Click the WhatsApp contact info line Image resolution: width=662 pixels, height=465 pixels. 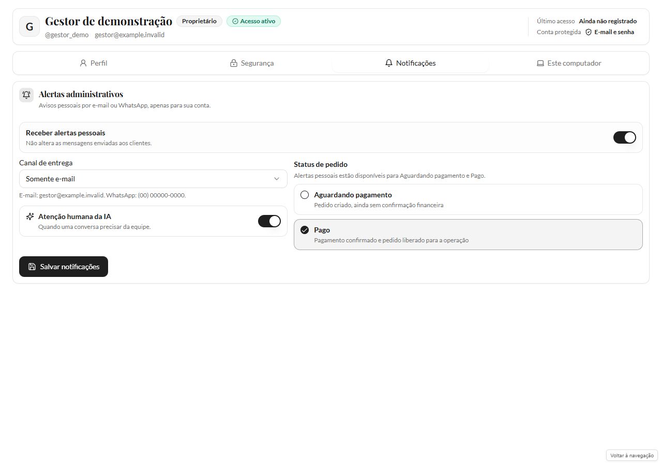(102, 195)
